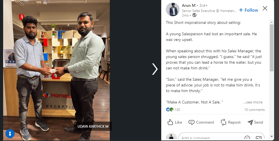View the 10 comments link
The width and height of the screenshot is (279, 141).
(x=254, y=110)
